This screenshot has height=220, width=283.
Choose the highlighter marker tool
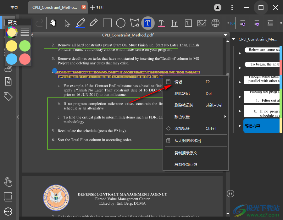tap(80, 23)
